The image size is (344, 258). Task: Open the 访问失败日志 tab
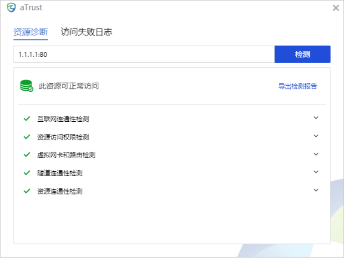click(86, 32)
